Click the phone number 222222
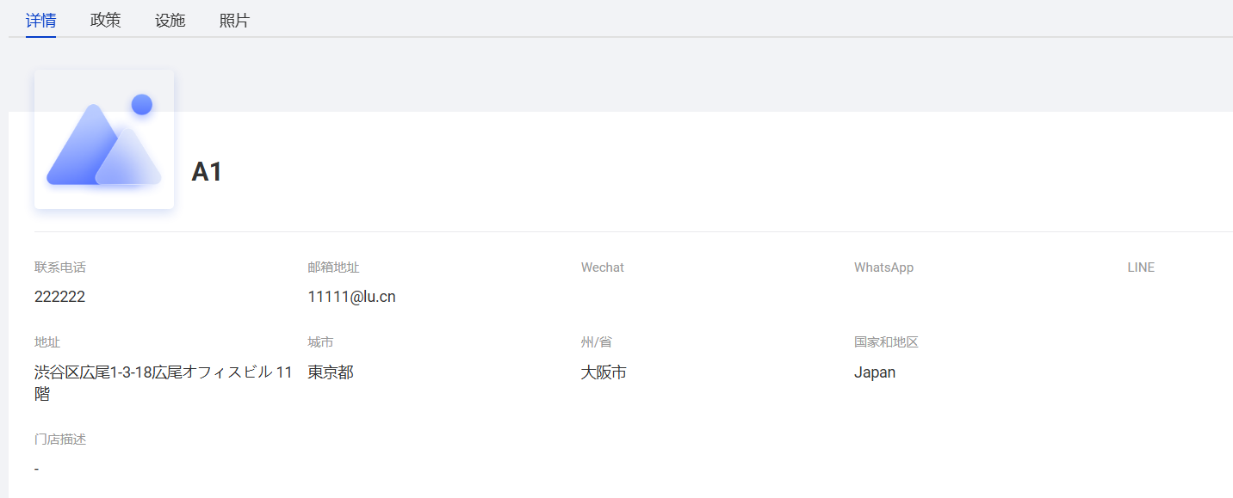 coord(59,297)
